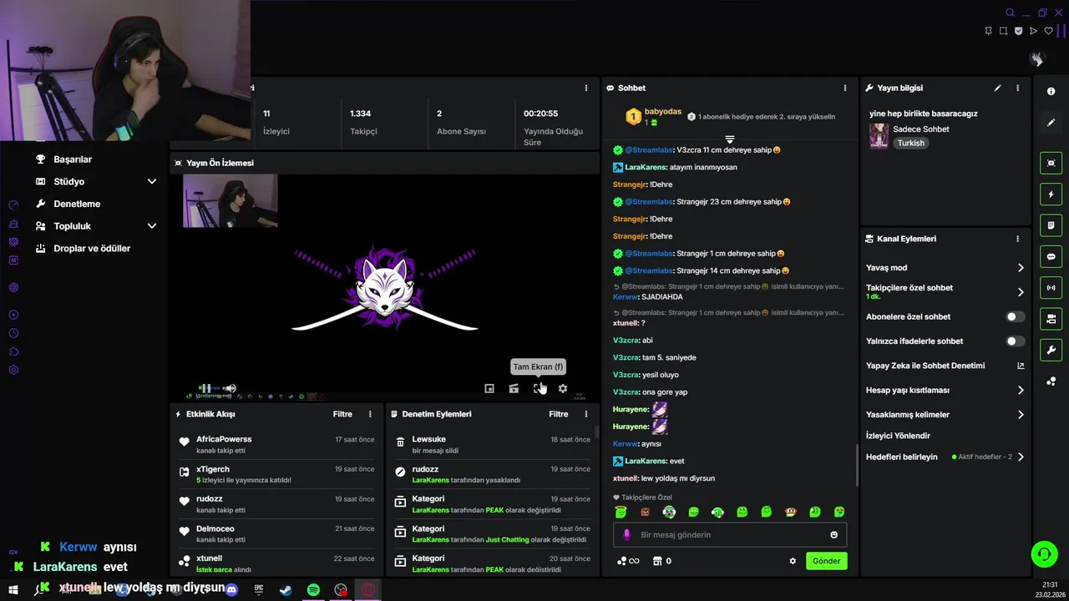The image size is (1069, 601).
Task: Open channel points infinity icon
Action: 628,561
